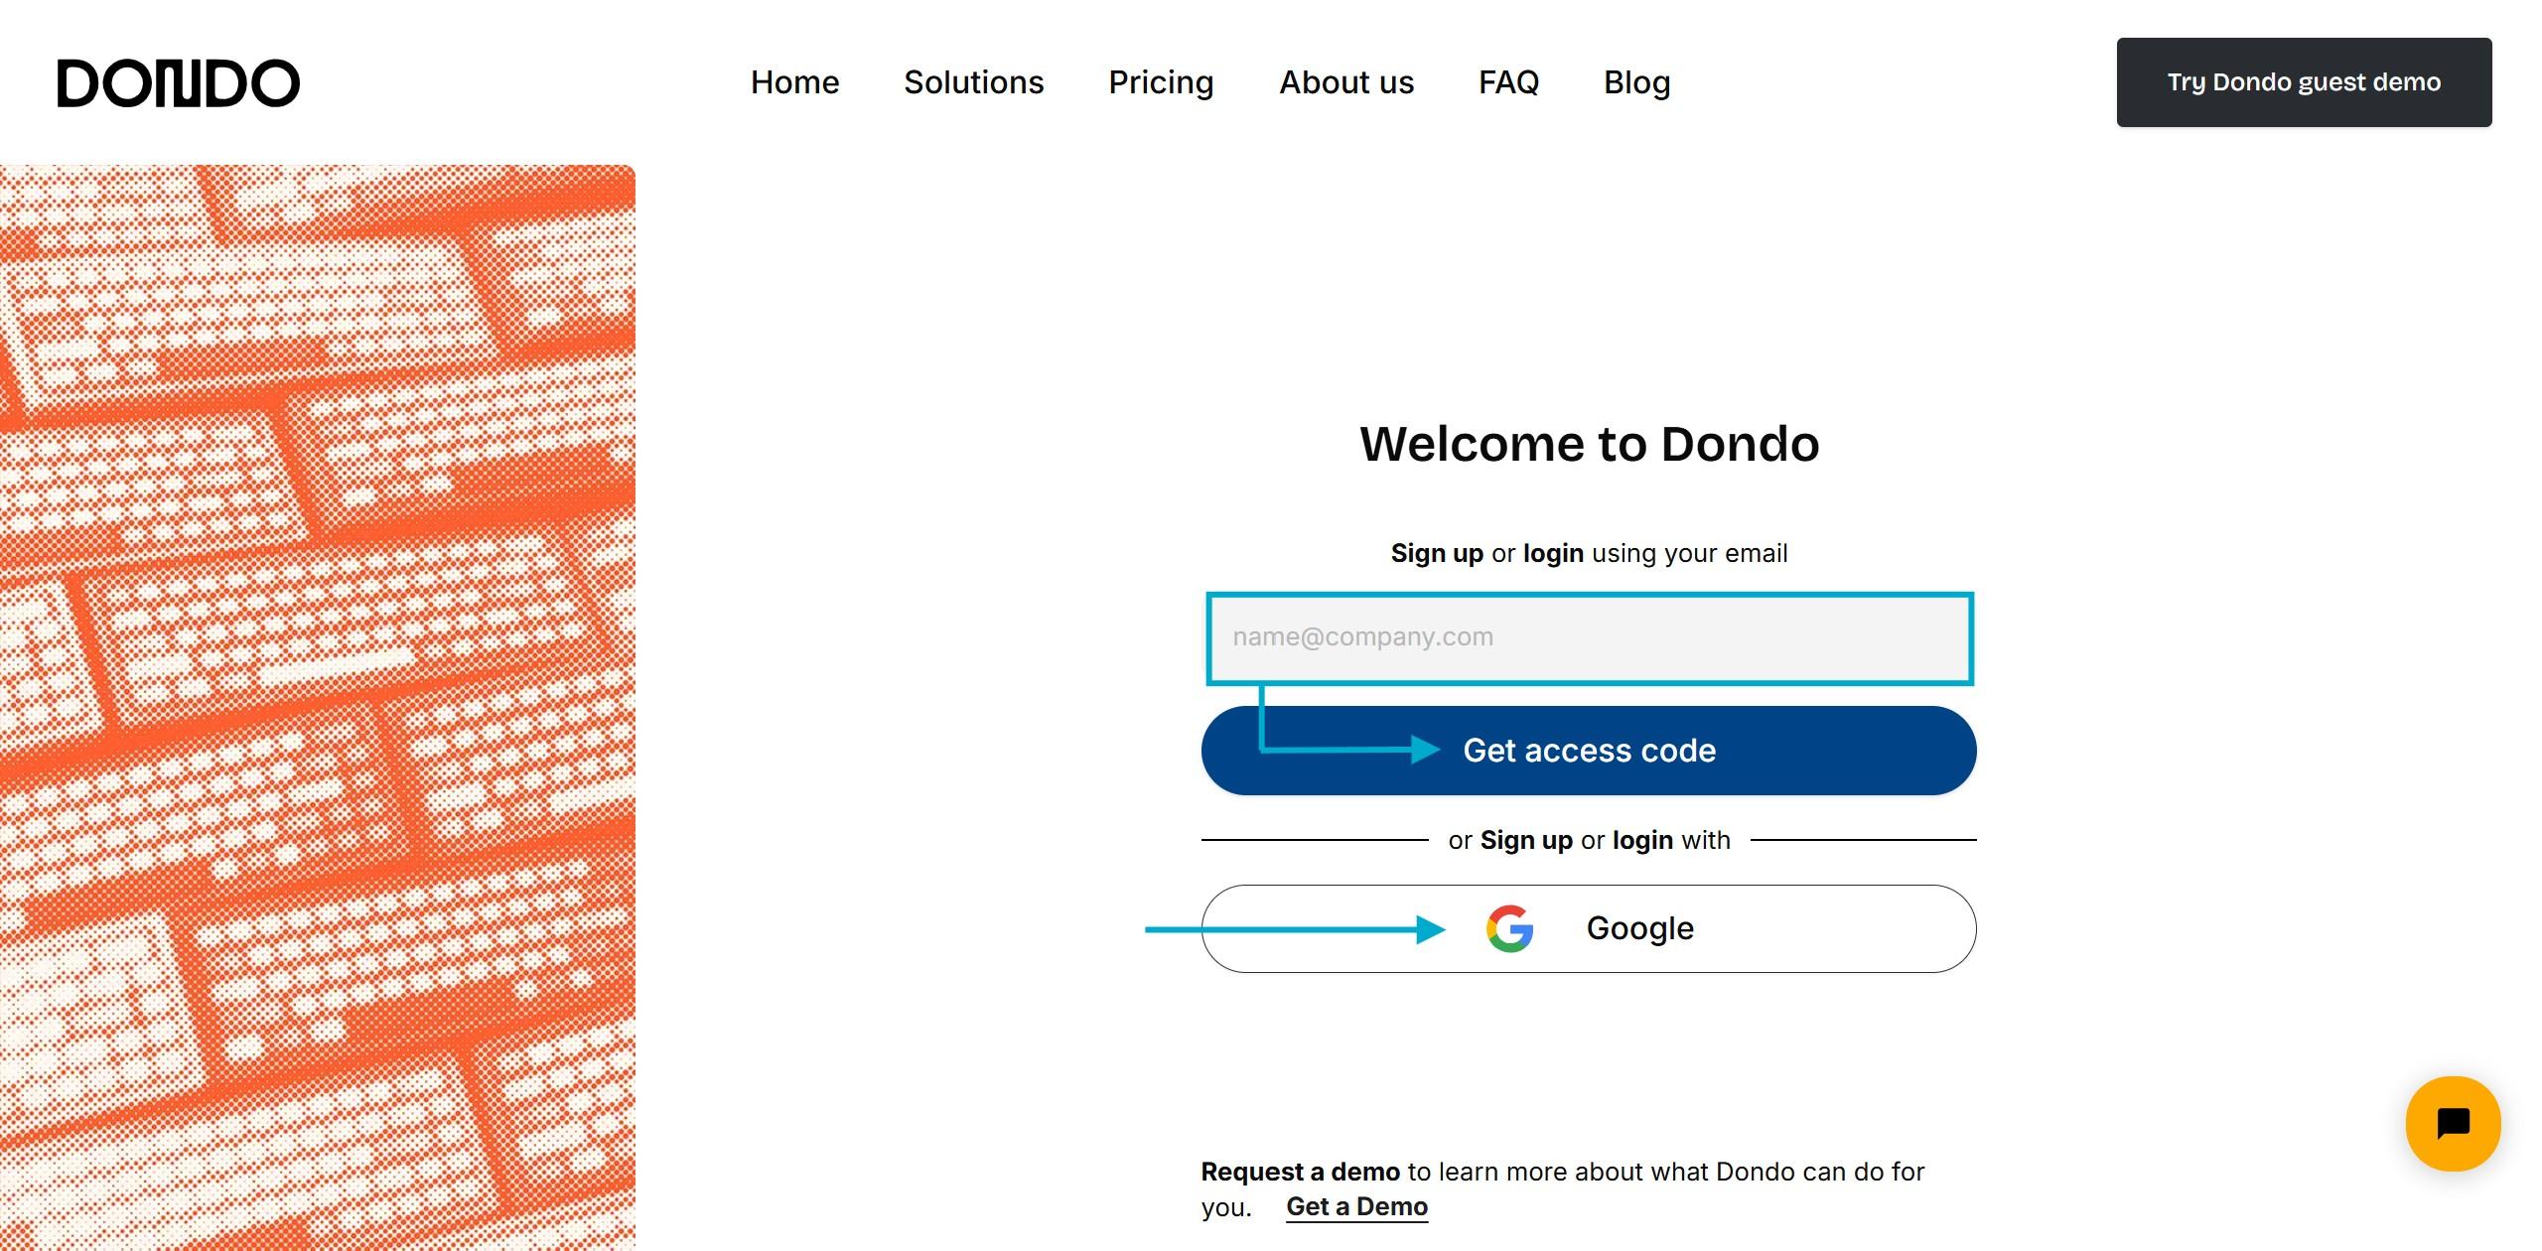The width and height of the screenshot is (2542, 1251).
Task: Click the Google G logo
Action: click(x=1509, y=928)
